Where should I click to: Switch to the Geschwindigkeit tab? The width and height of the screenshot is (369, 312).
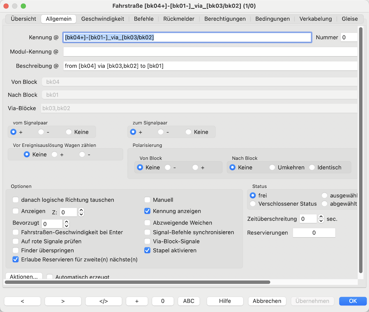(x=102, y=19)
